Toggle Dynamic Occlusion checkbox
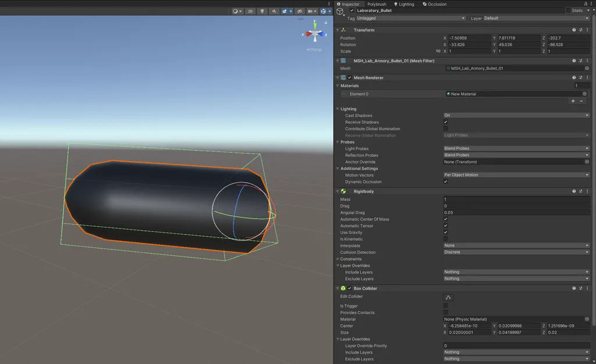 coord(445,181)
